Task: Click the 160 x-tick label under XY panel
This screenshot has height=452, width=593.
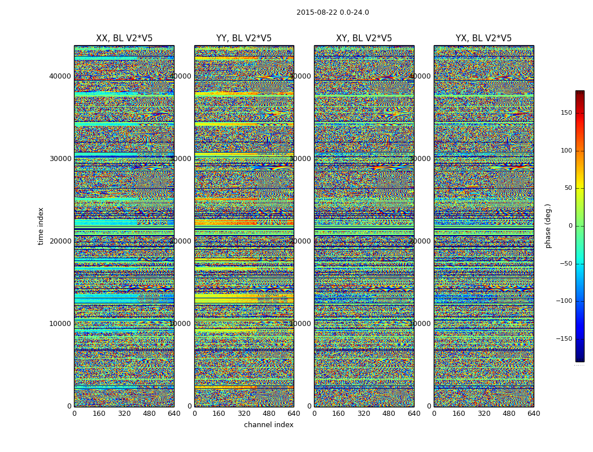Action: click(x=339, y=414)
